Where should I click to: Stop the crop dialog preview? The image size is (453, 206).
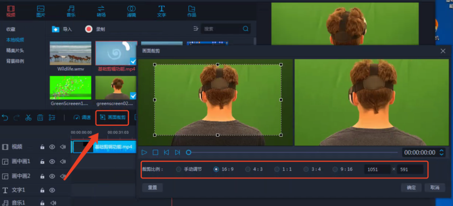click(x=155, y=152)
